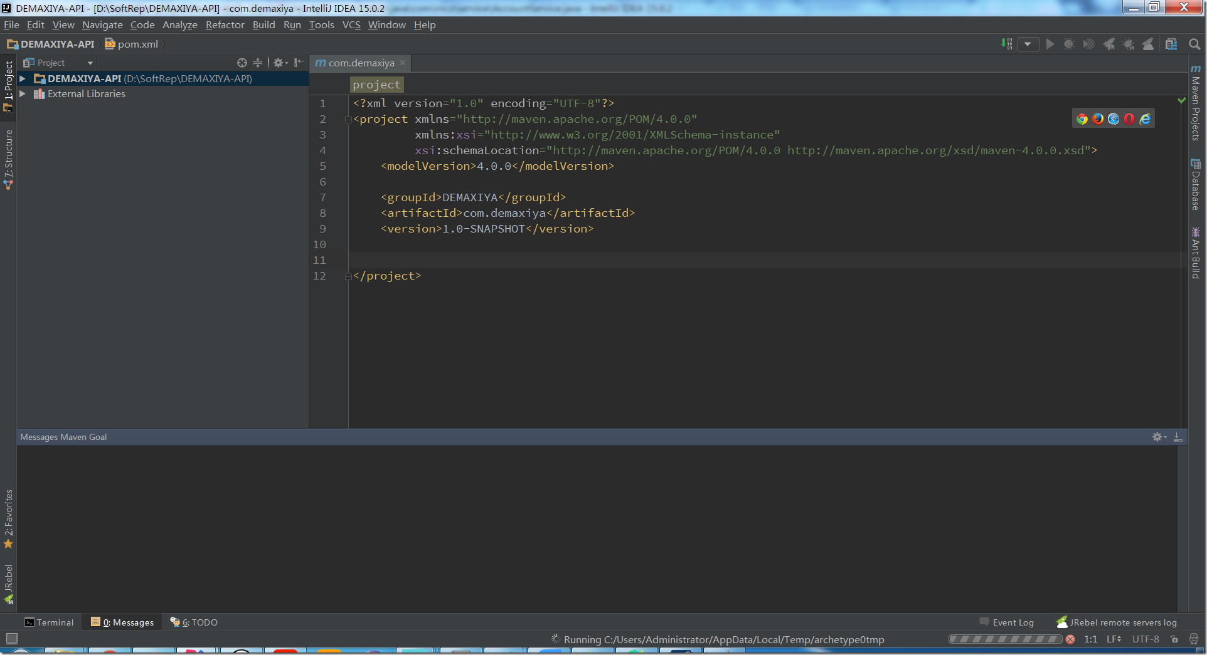Open preview in Safari browser icon
Screen dimensions: 1207x655
[1114, 119]
